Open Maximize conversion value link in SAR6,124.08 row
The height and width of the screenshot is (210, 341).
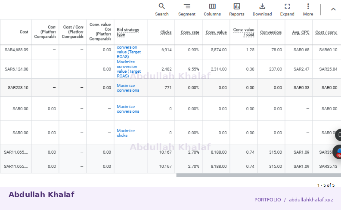(129, 69)
